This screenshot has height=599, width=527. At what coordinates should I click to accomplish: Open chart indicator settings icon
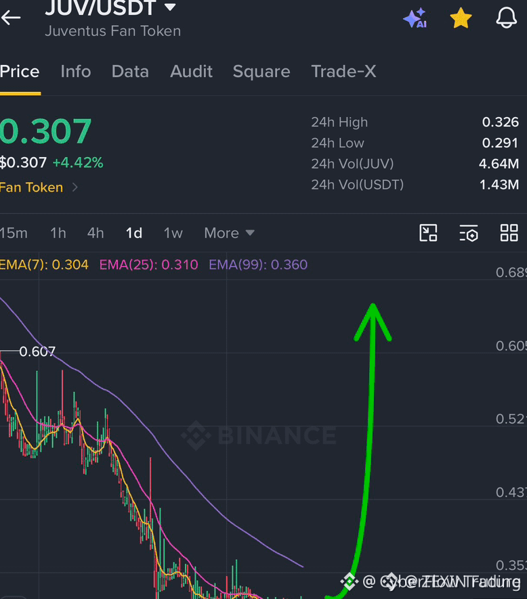[x=469, y=233]
